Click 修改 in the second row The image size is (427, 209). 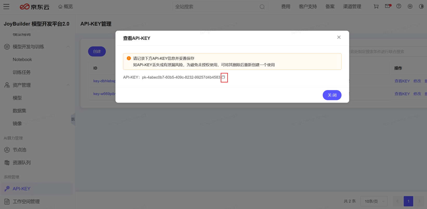coord(417,94)
